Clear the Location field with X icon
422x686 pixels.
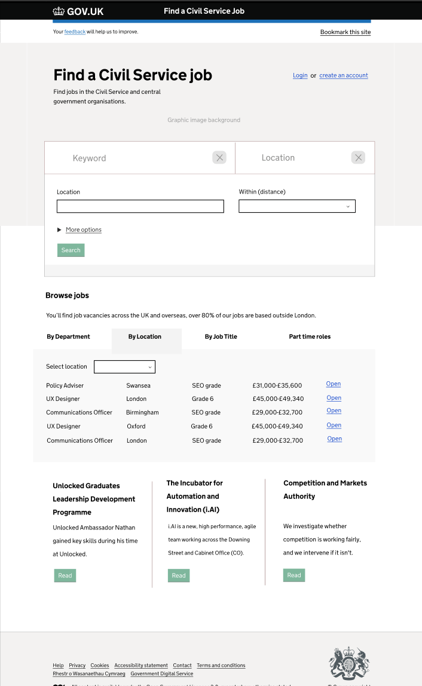click(358, 158)
